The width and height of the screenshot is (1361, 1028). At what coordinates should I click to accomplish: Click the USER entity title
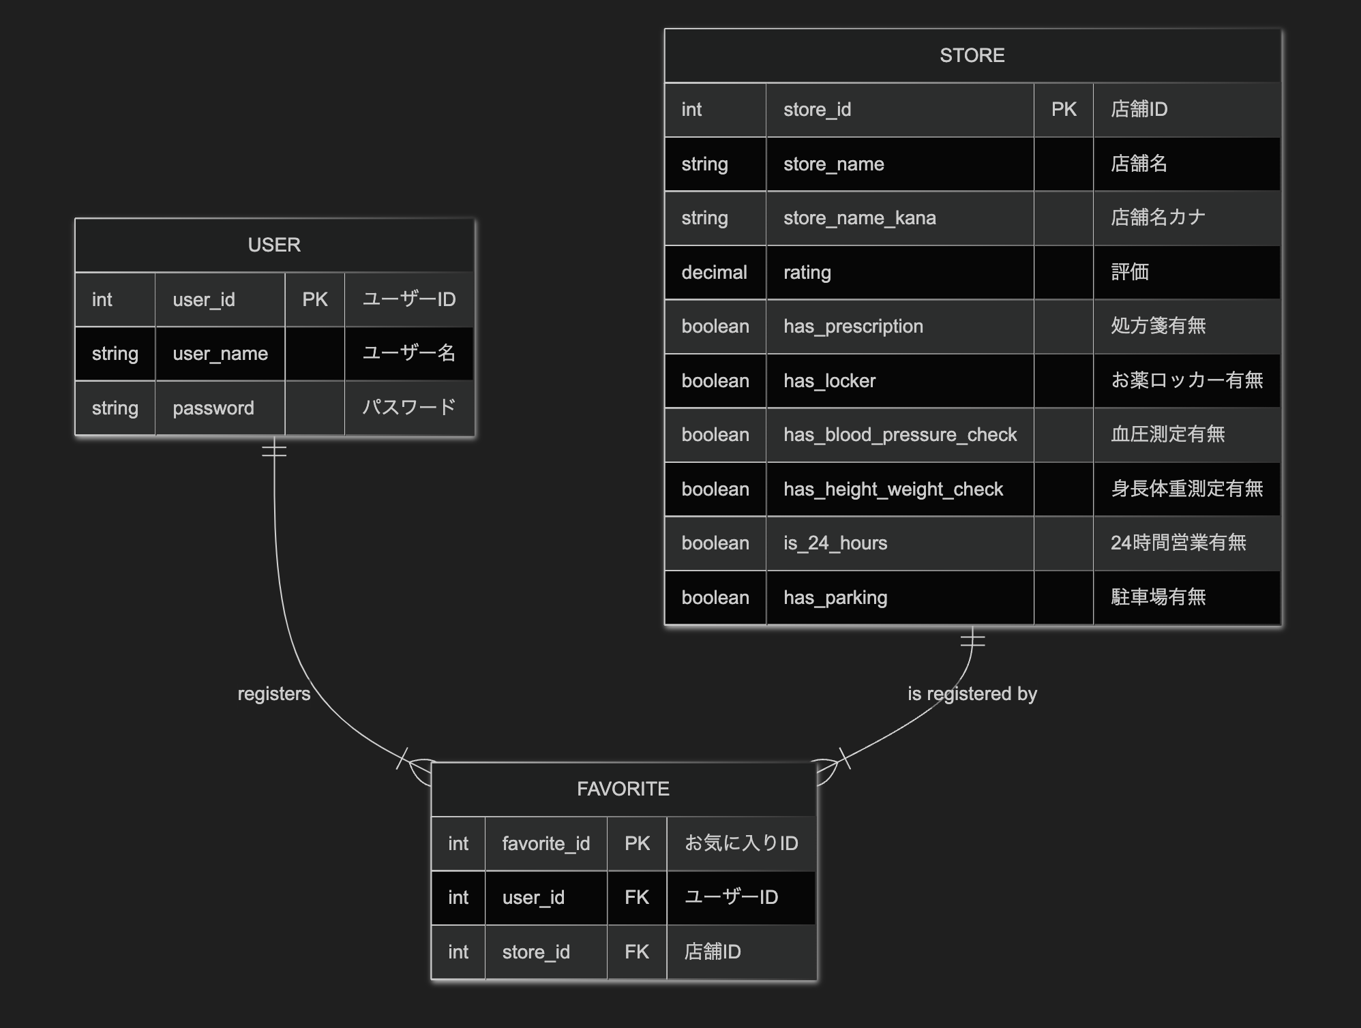[274, 245]
